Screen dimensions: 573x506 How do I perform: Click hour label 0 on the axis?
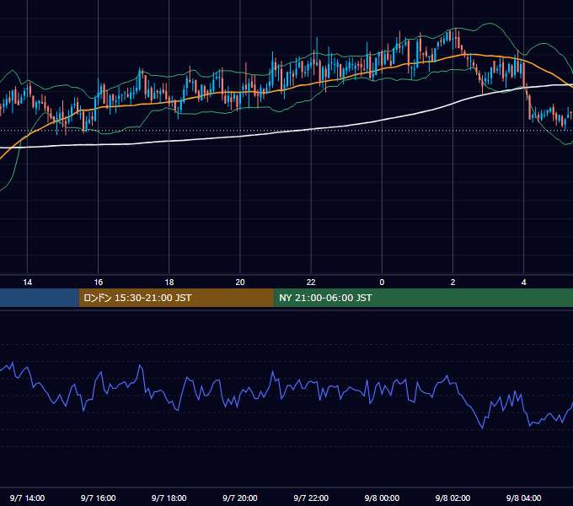[382, 283]
